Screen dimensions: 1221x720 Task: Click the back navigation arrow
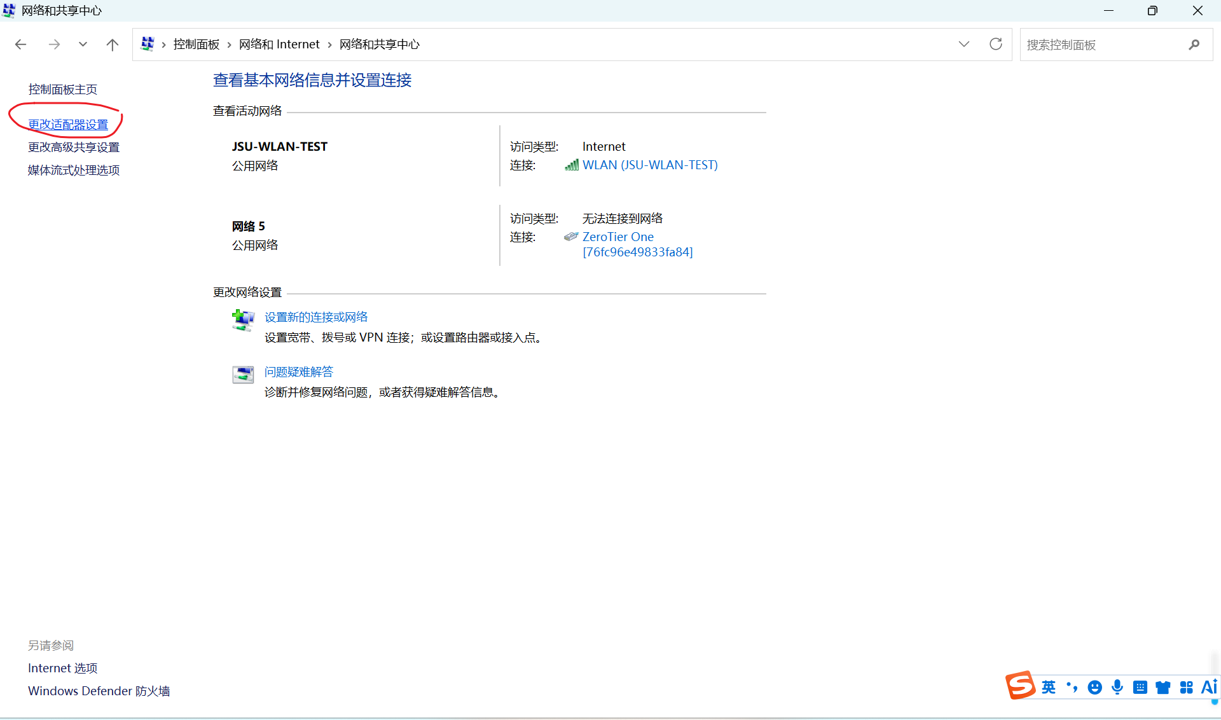click(20, 45)
